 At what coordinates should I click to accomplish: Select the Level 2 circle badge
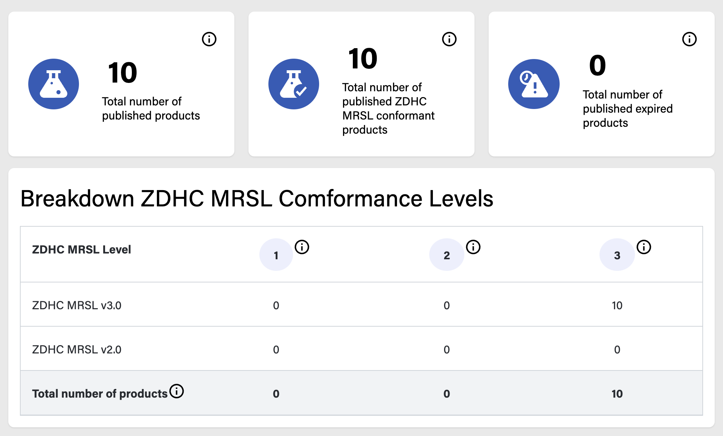click(x=447, y=255)
